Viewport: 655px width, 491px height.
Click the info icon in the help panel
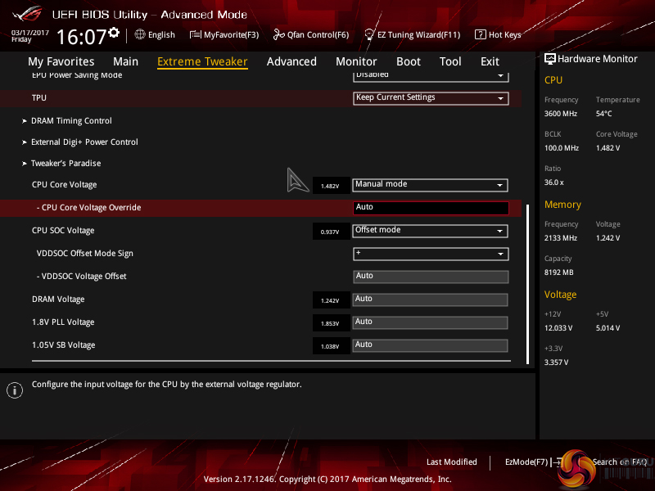(14, 390)
